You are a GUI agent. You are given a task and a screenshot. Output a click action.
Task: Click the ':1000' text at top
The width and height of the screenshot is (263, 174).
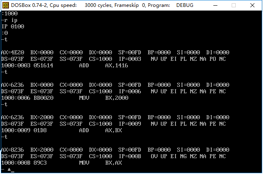point(9,13)
